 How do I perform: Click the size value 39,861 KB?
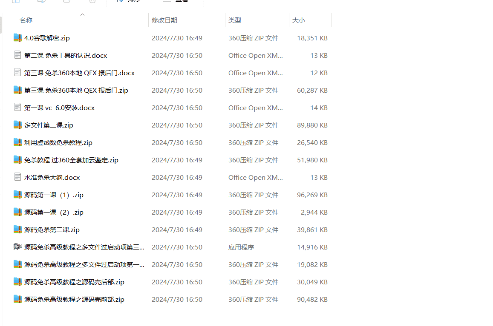[x=312, y=230]
